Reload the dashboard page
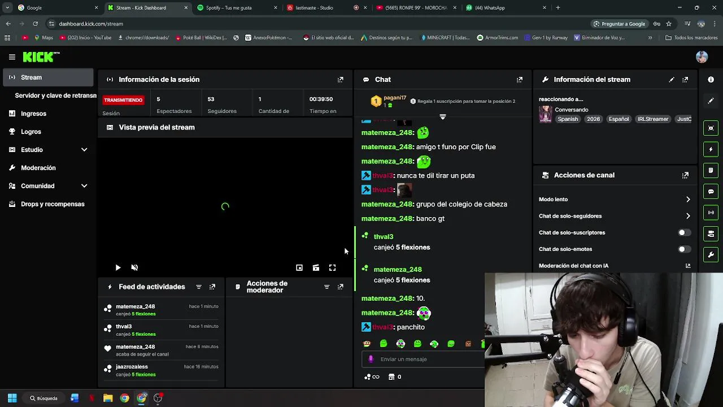Screen dimensions: 723x407 35,24
